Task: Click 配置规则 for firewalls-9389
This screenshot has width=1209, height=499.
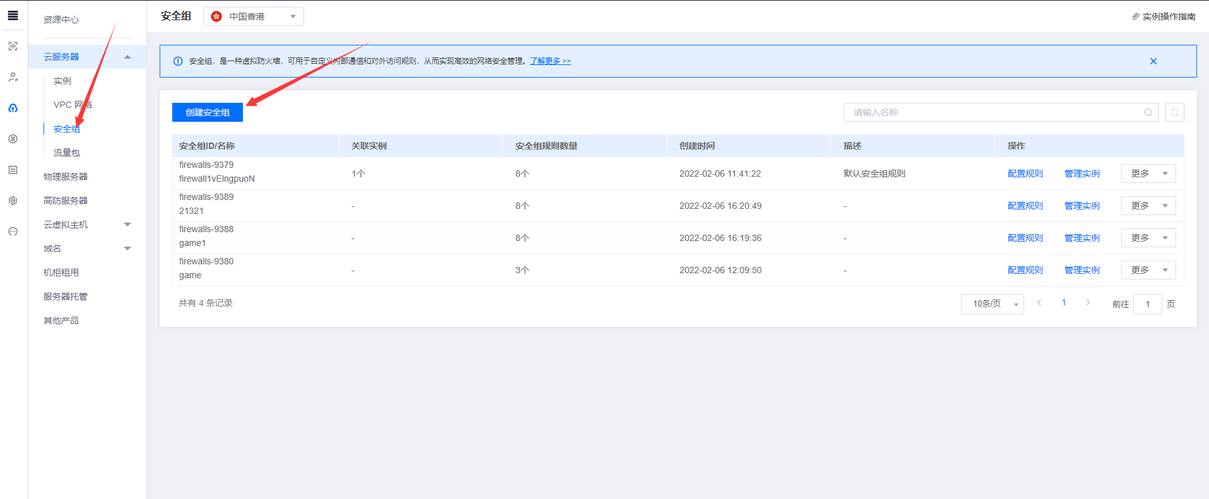Action: (x=1025, y=206)
